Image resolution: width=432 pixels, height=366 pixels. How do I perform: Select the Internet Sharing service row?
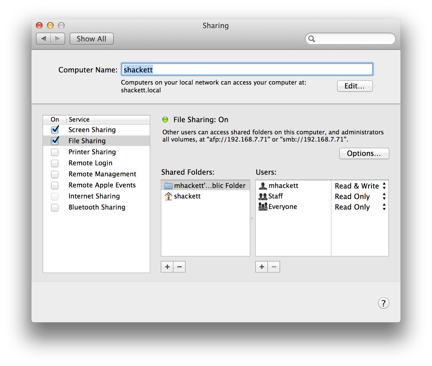(x=96, y=196)
